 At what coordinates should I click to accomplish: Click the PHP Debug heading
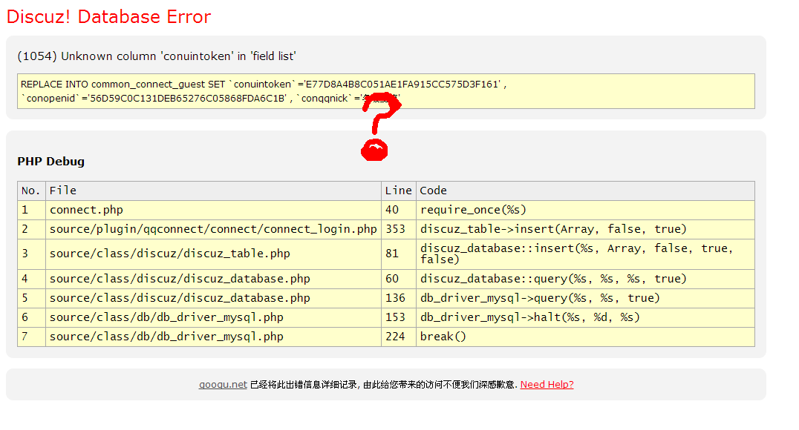51,162
